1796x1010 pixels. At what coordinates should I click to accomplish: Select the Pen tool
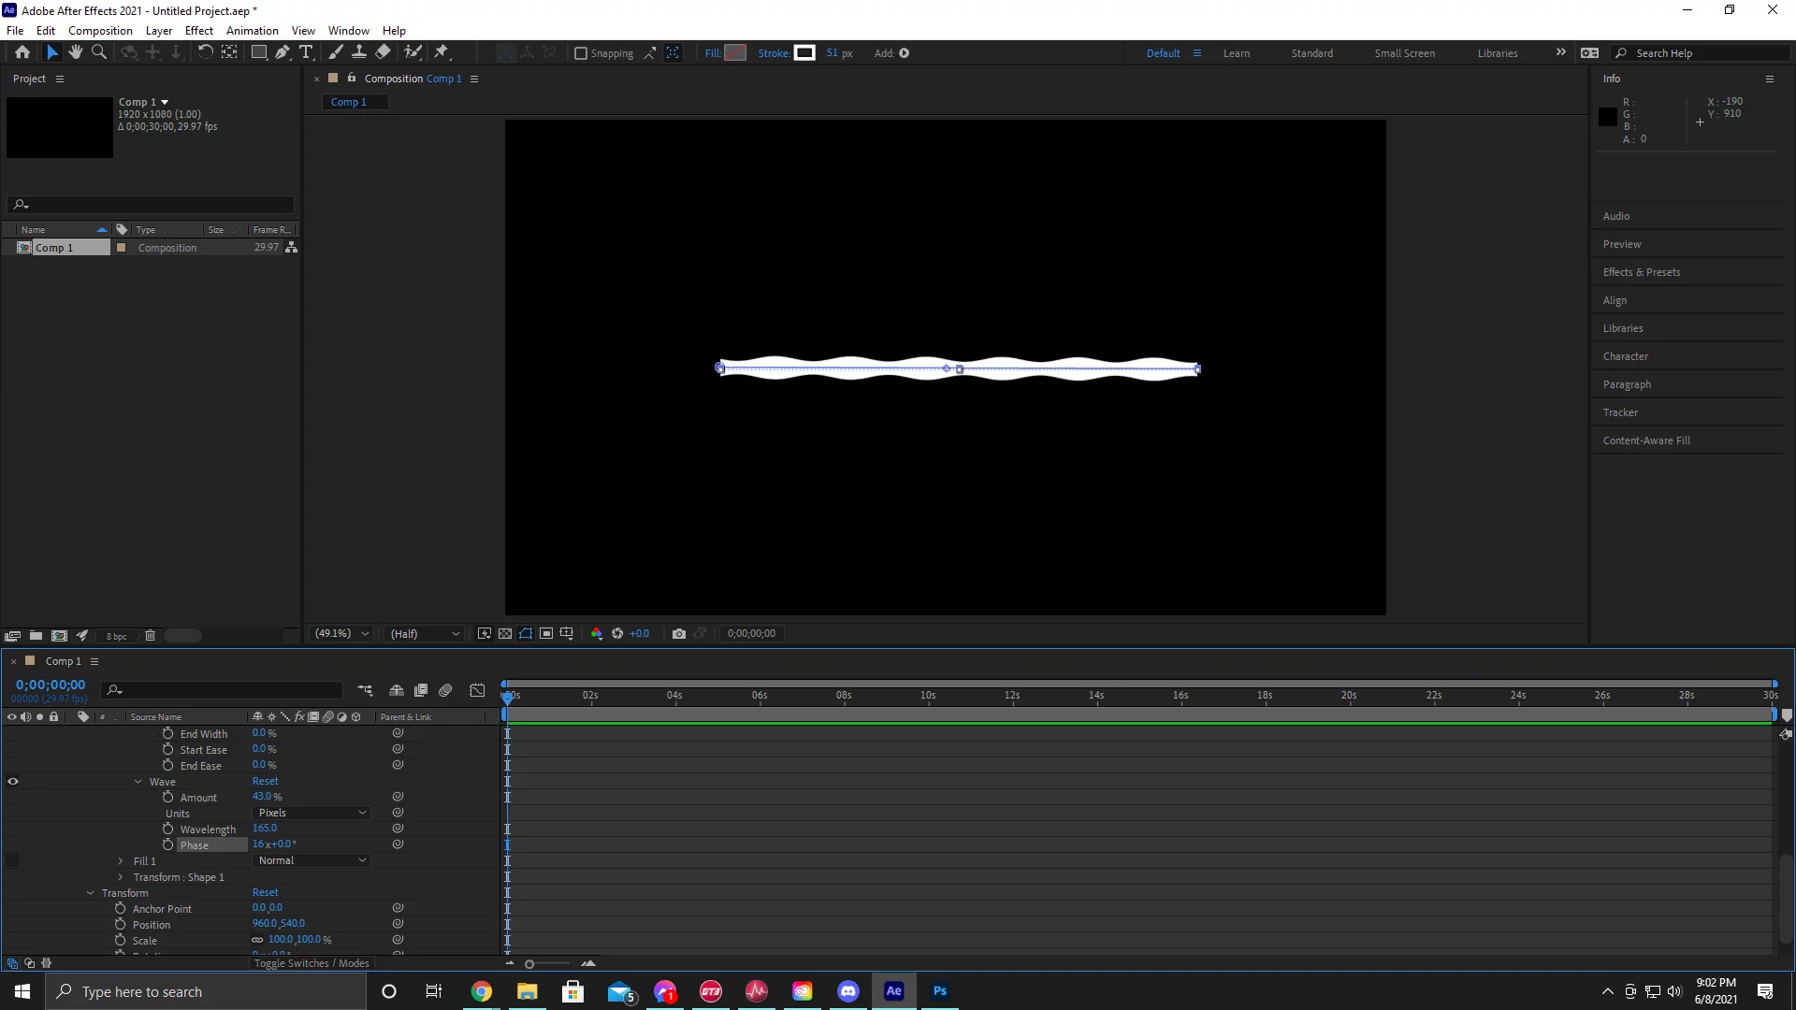pyautogui.click(x=282, y=52)
